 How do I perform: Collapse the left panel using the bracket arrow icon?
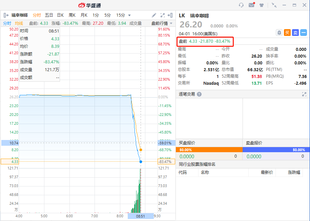pyautogui.click(x=6, y=15)
